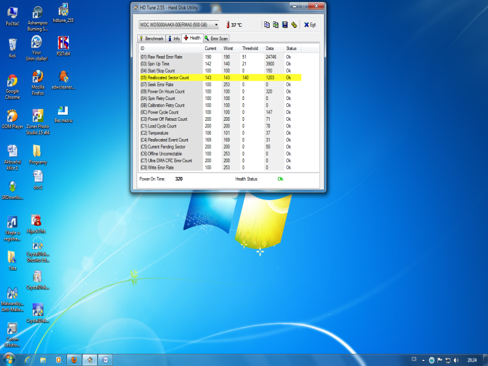488x366 pixels.
Task: Select the (0B) Calibration Retry Count row
Action: click(220, 105)
